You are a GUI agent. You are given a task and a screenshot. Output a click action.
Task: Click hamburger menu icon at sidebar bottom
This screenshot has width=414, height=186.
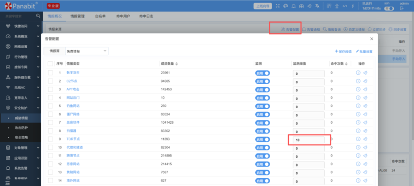click(7, 183)
